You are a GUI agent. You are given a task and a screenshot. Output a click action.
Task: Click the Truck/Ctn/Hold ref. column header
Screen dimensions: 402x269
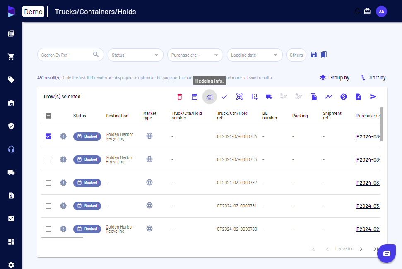coord(232,115)
